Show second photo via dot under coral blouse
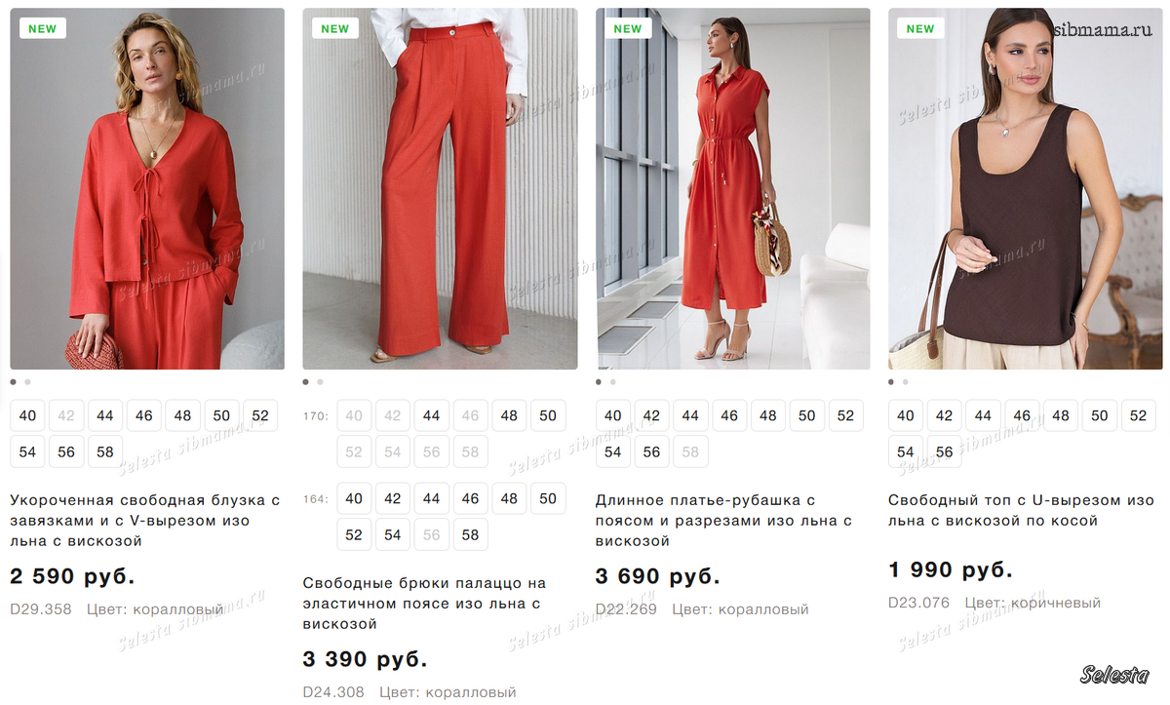 (x=27, y=382)
